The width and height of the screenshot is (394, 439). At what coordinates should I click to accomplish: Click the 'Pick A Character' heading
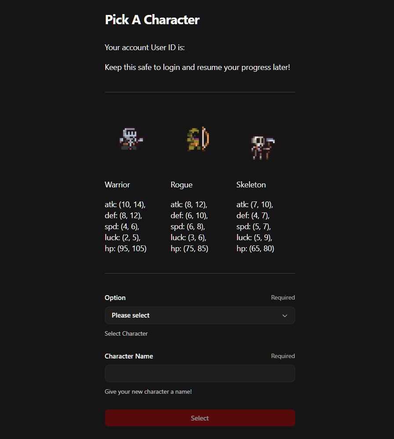pyautogui.click(x=152, y=20)
